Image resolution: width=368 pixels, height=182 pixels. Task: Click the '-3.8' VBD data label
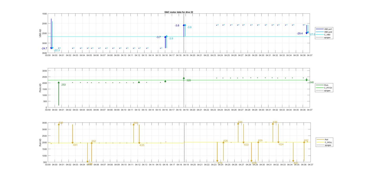tap(177, 25)
